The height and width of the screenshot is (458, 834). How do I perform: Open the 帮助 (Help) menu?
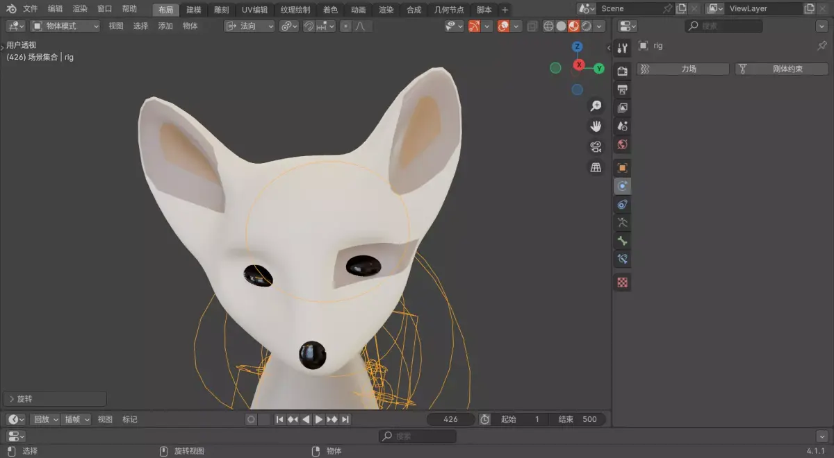click(129, 9)
